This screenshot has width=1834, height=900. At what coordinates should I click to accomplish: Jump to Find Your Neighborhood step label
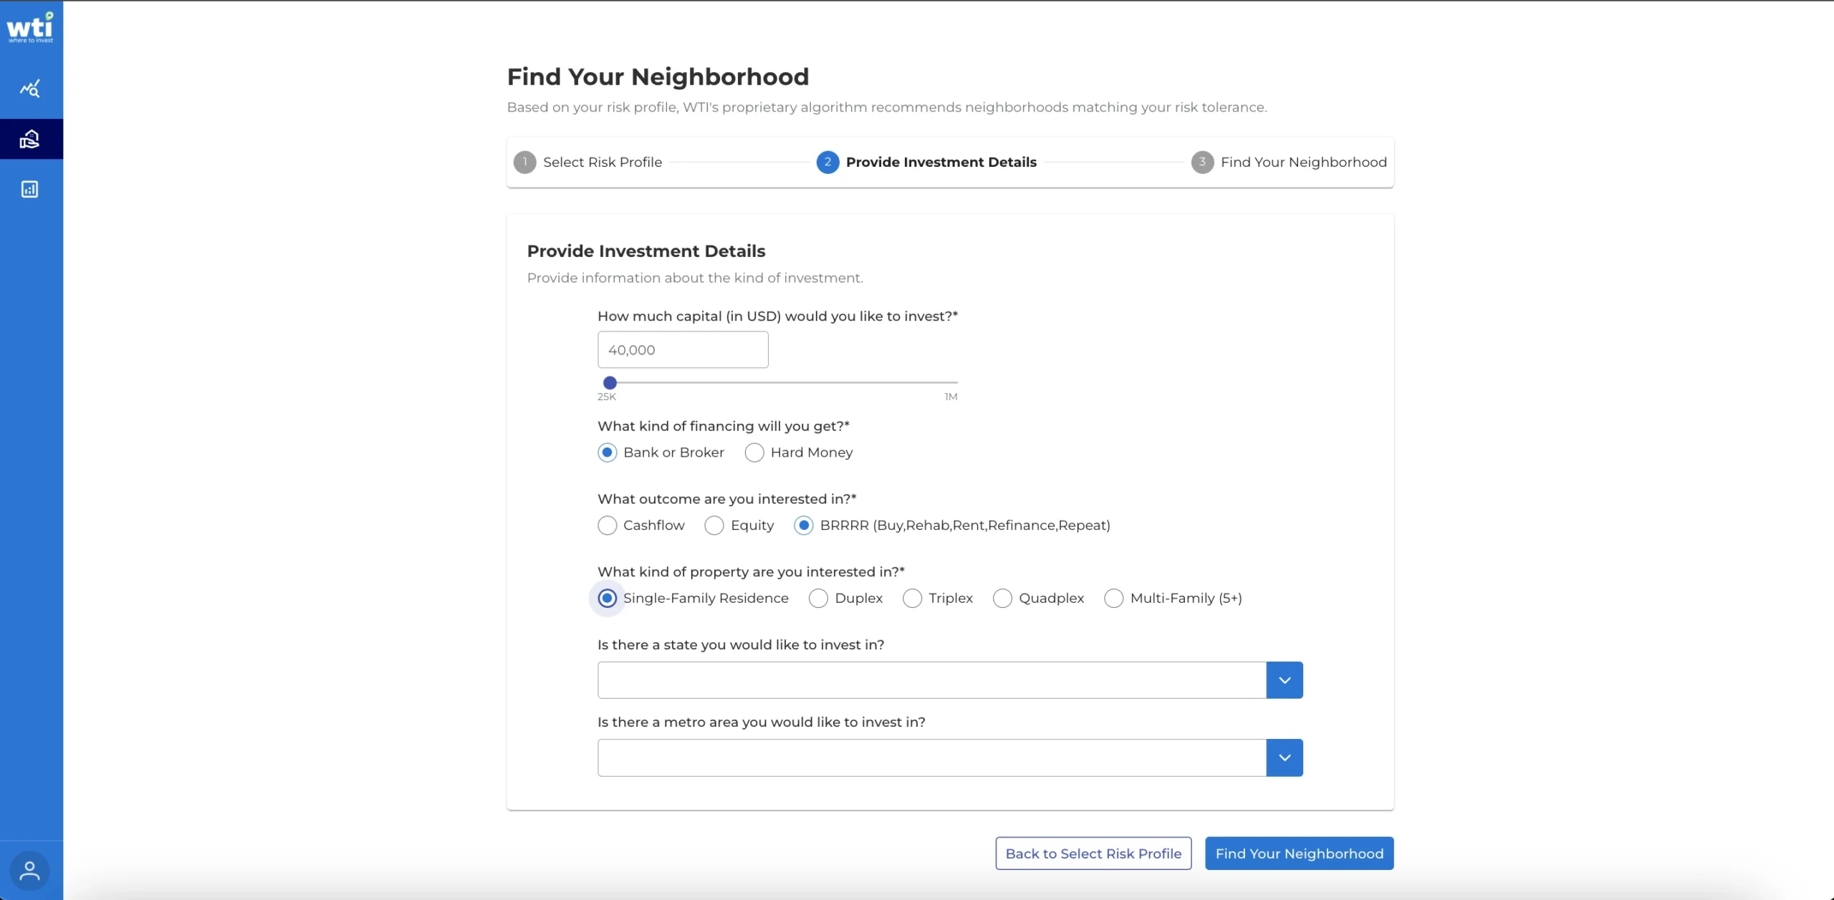(x=1303, y=163)
